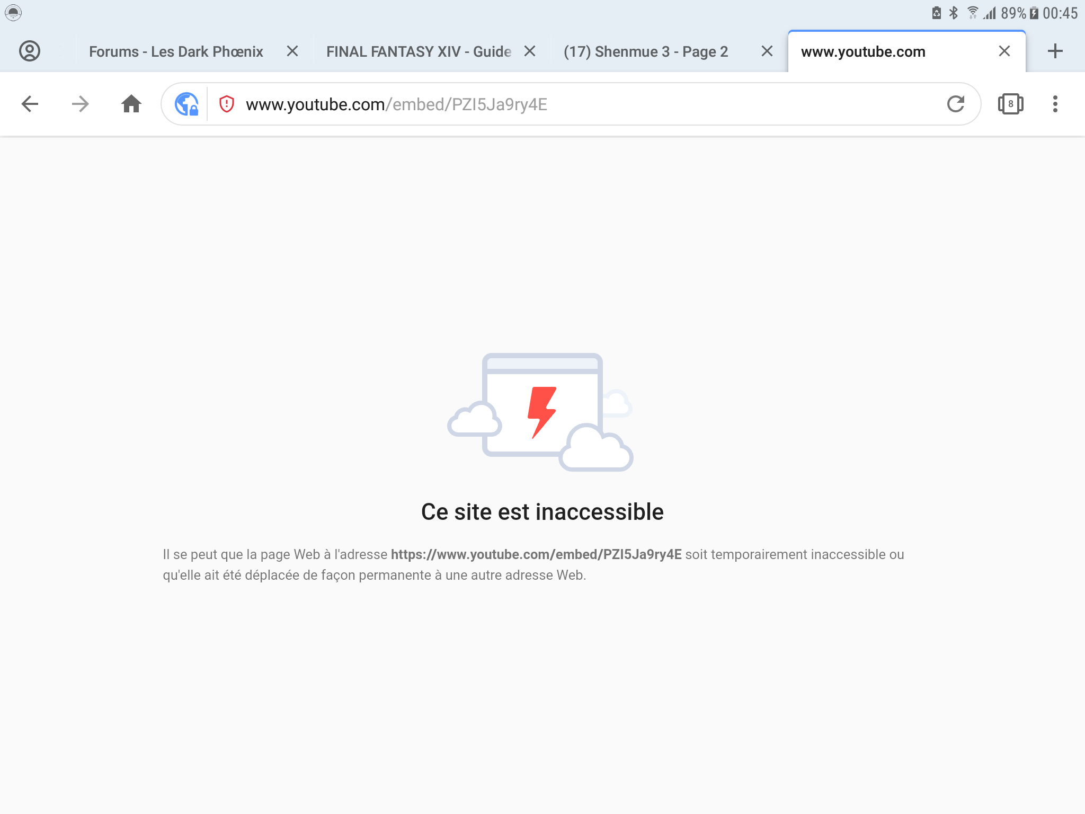Switch to Forums - Les Dark Phœnix tab
The width and height of the screenshot is (1085, 814).
click(x=176, y=51)
